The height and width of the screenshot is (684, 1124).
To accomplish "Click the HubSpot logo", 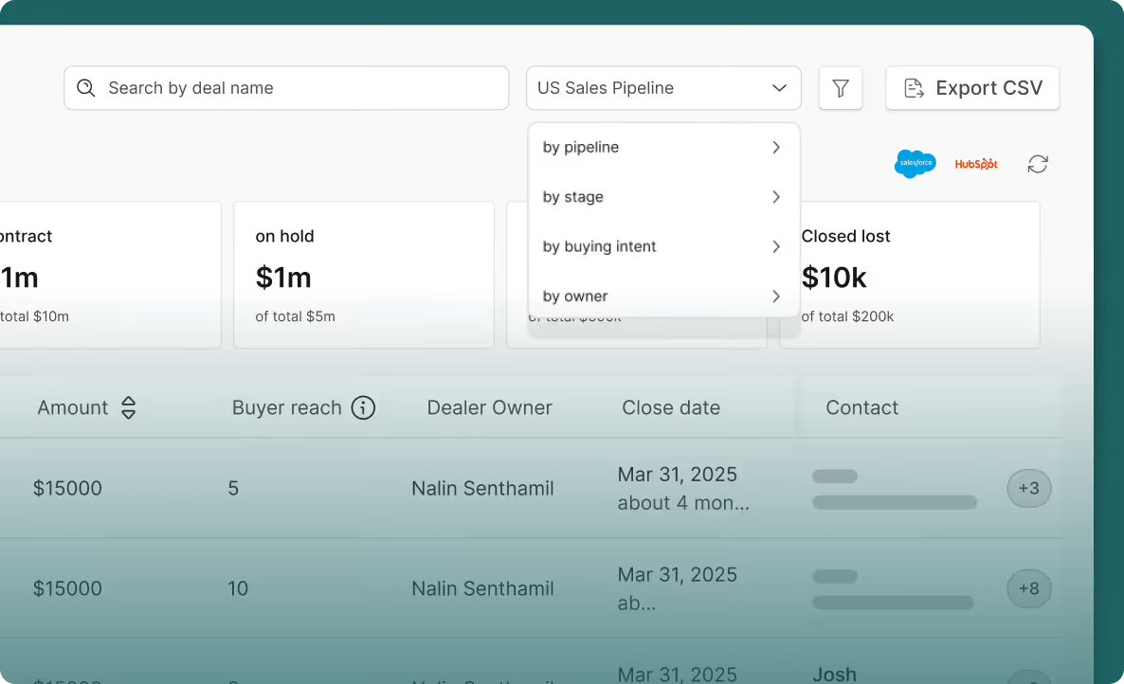I will pyautogui.click(x=975, y=164).
